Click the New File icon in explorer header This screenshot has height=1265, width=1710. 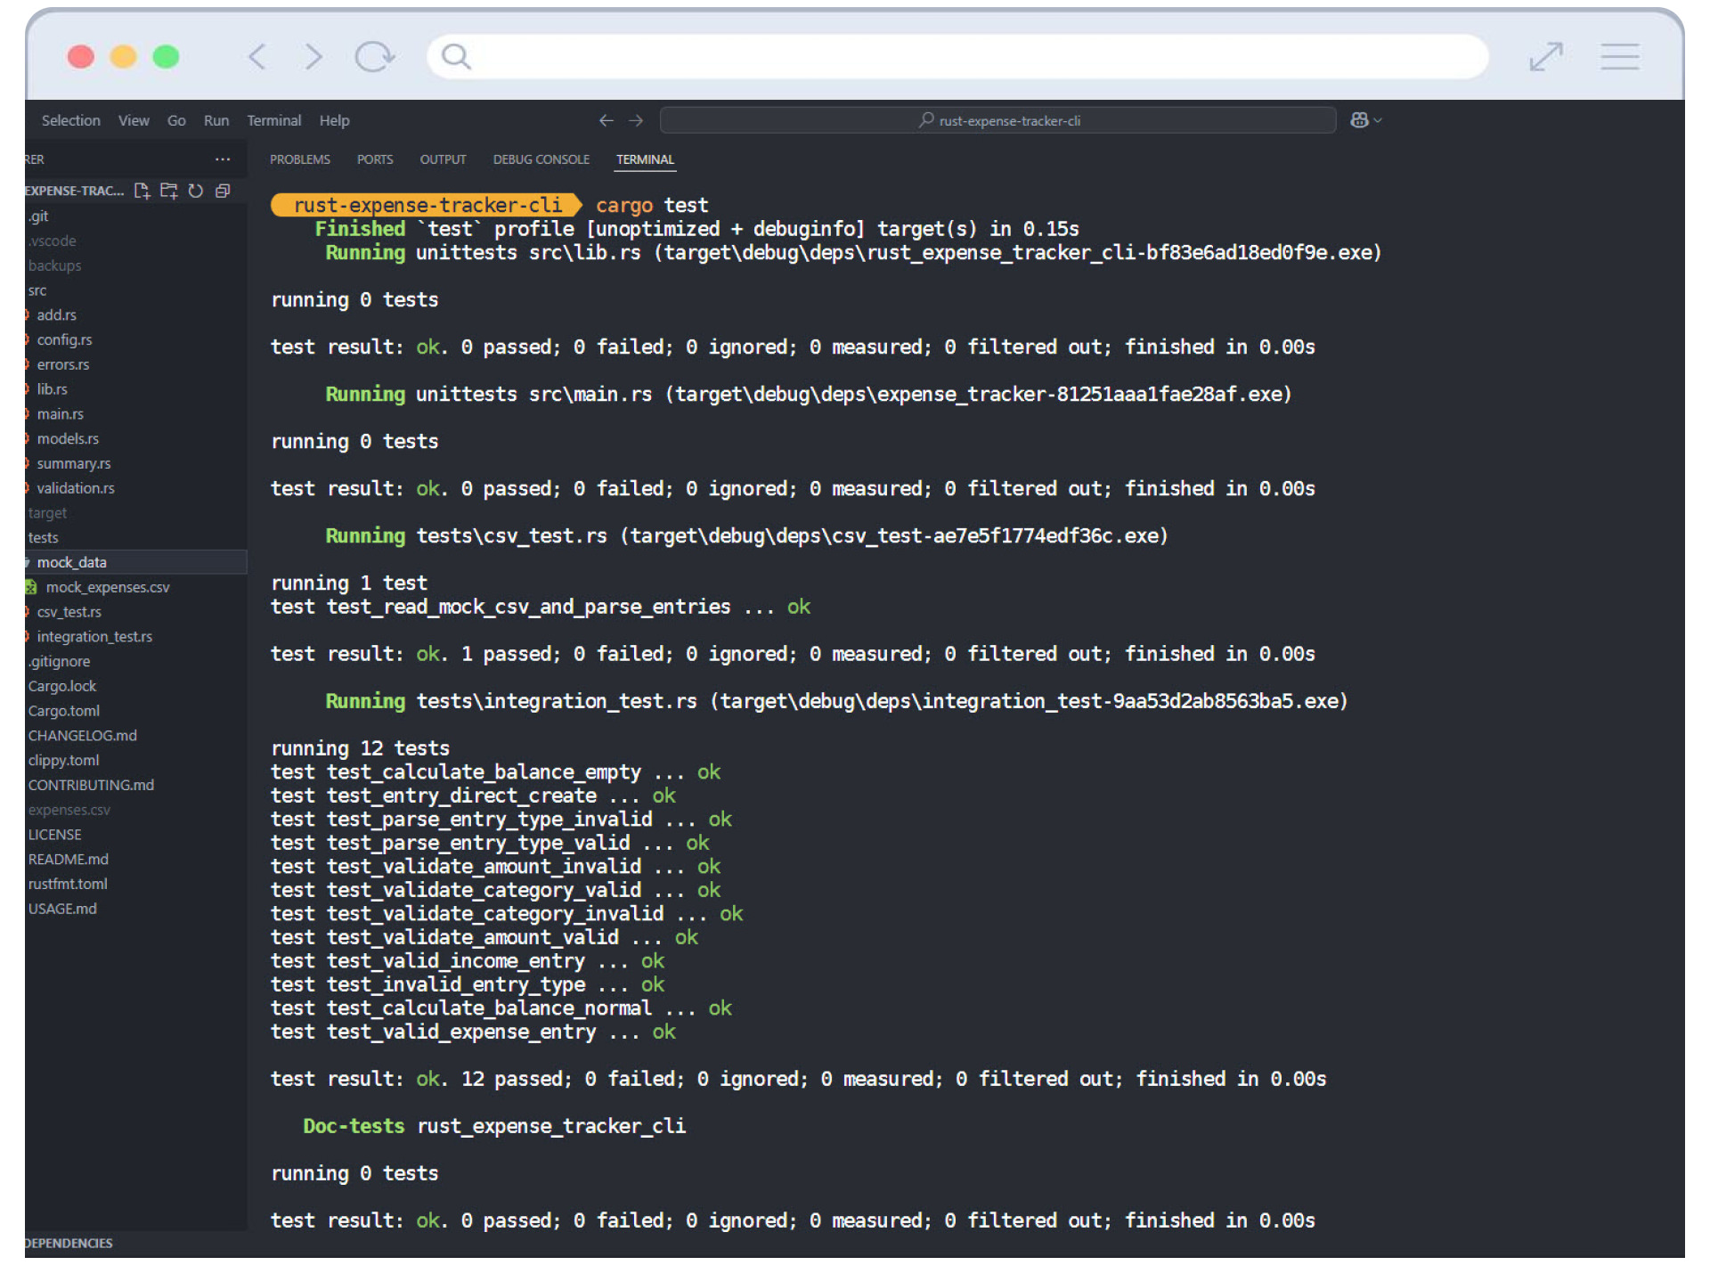point(142,191)
